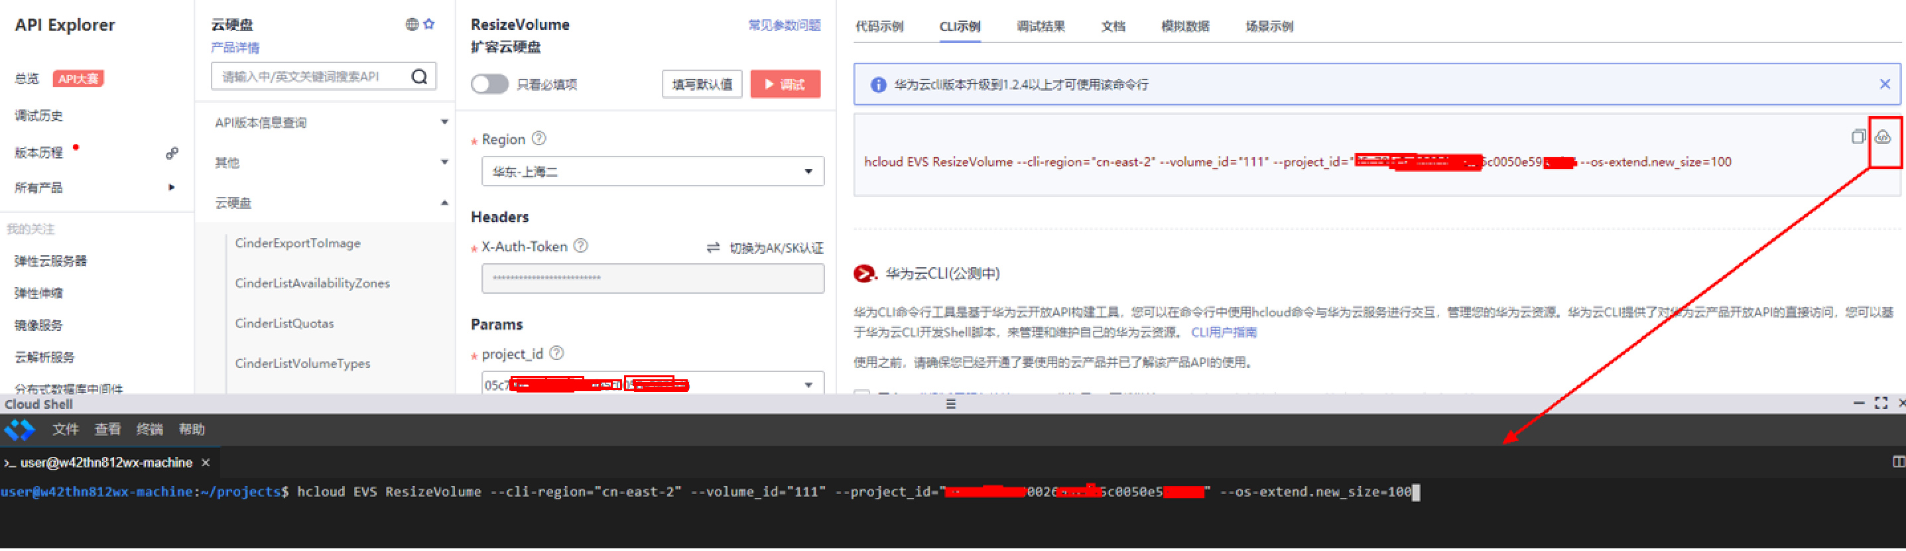Switch authentication via 切换为AK/SK认证
This screenshot has height=551, width=1906.
tap(776, 248)
